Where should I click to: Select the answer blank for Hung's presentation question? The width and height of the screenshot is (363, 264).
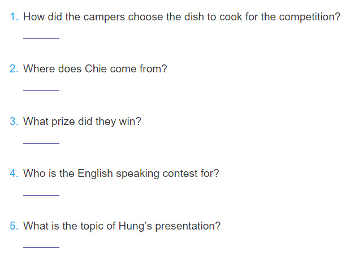coord(41,244)
